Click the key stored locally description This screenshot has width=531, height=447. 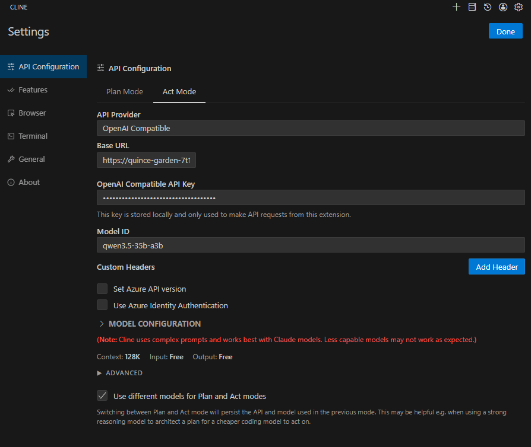(224, 215)
